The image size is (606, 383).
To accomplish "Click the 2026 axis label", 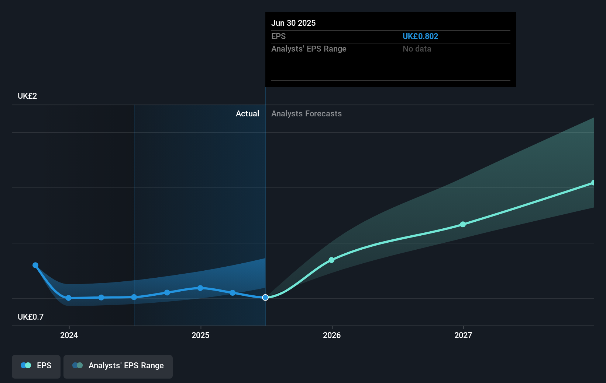I will point(332,335).
